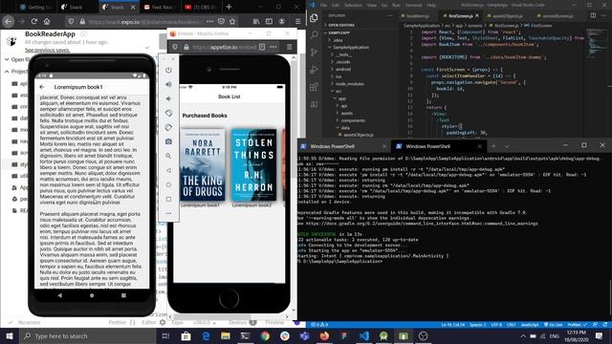Image resolution: width=612 pixels, height=344 pixels.
Task: Open Expo version v38.0.0 dropdown
Action: [x=205, y=323]
